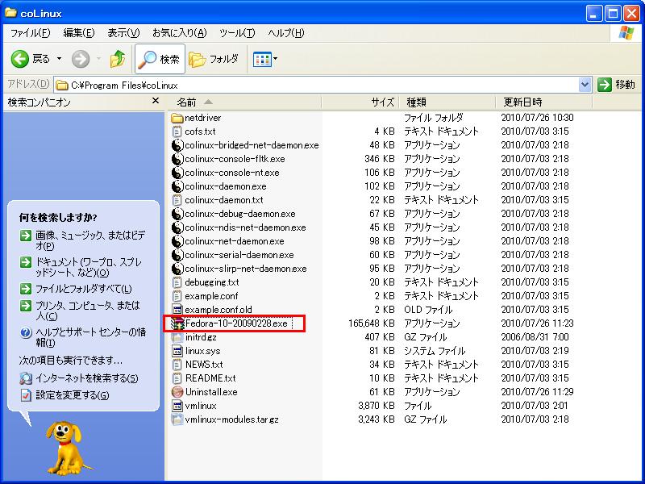645x484 pixels.
Task: Select the NEWS.txt file icon
Action: 177,365
